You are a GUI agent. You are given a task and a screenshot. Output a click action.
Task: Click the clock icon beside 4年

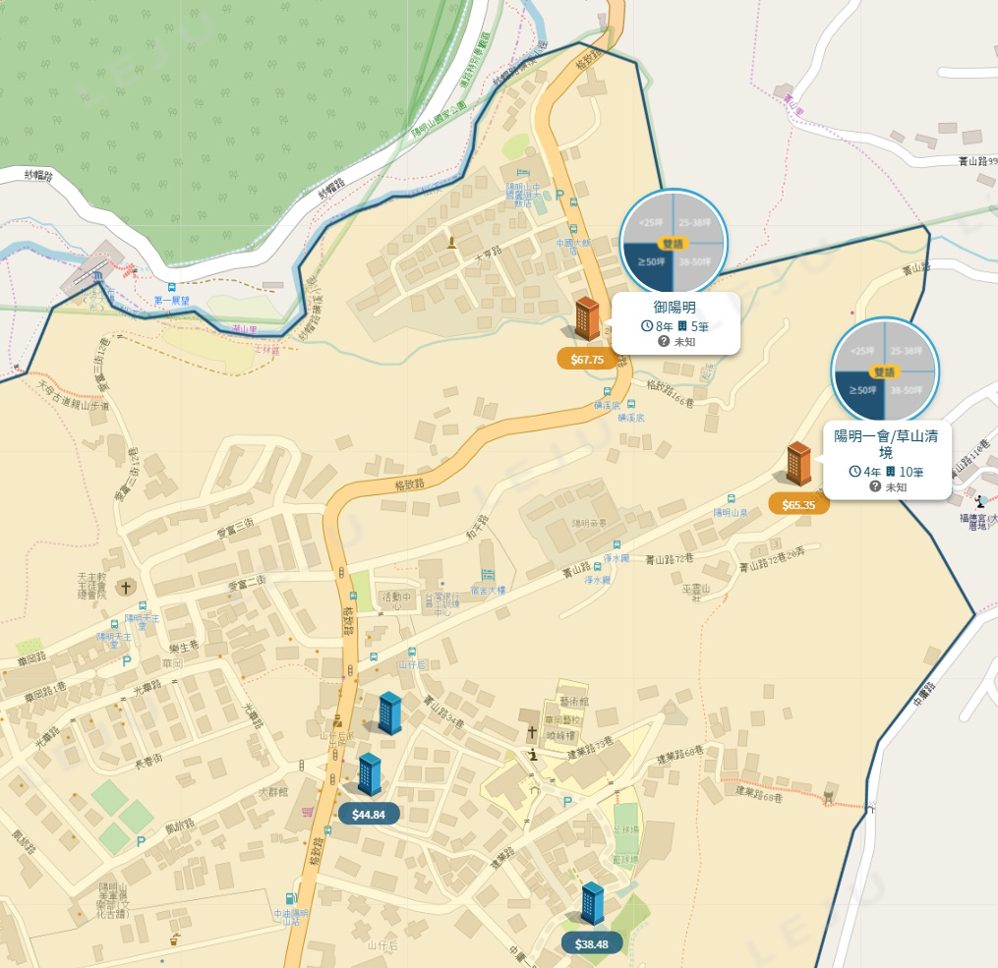coord(854,472)
